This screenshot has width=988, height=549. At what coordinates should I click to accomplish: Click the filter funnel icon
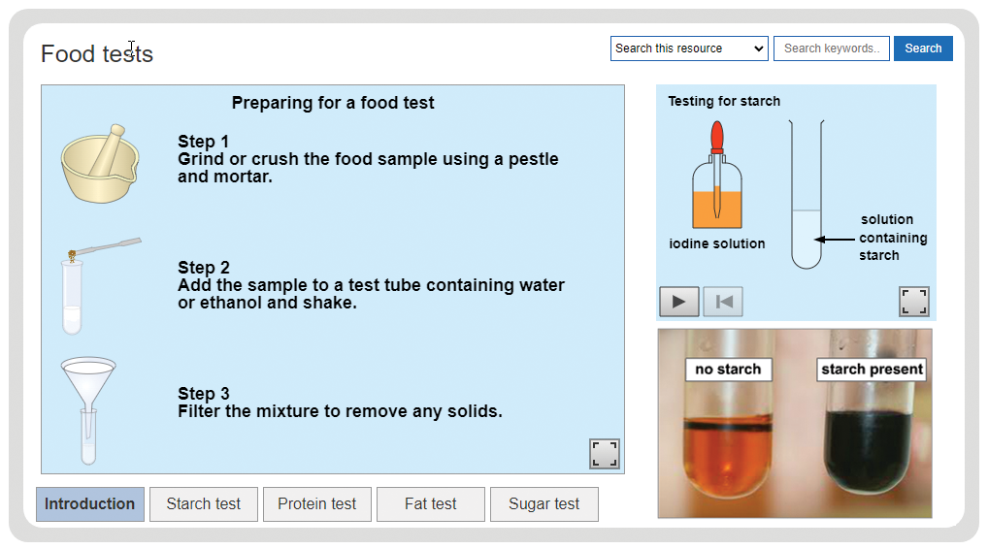click(88, 410)
